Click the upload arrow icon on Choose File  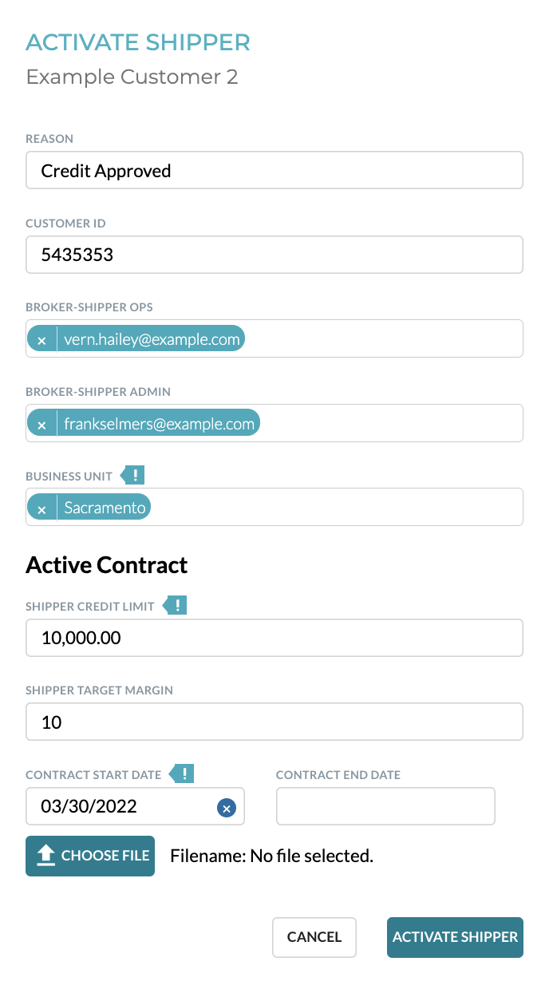[x=46, y=856]
